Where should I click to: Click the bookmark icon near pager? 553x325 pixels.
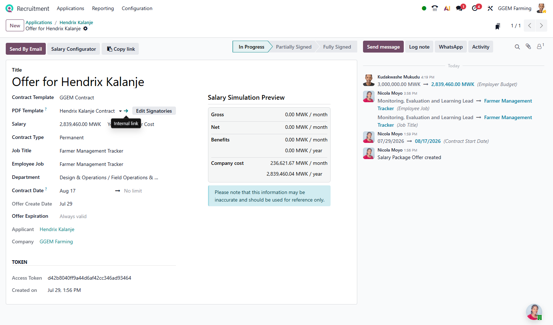(x=498, y=26)
